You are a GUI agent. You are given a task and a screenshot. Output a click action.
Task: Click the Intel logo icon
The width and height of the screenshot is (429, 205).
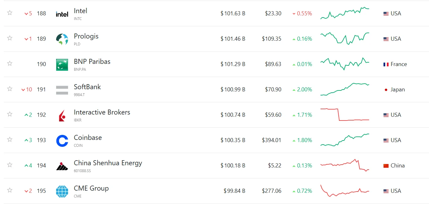pyautogui.click(x=62, y=14)
